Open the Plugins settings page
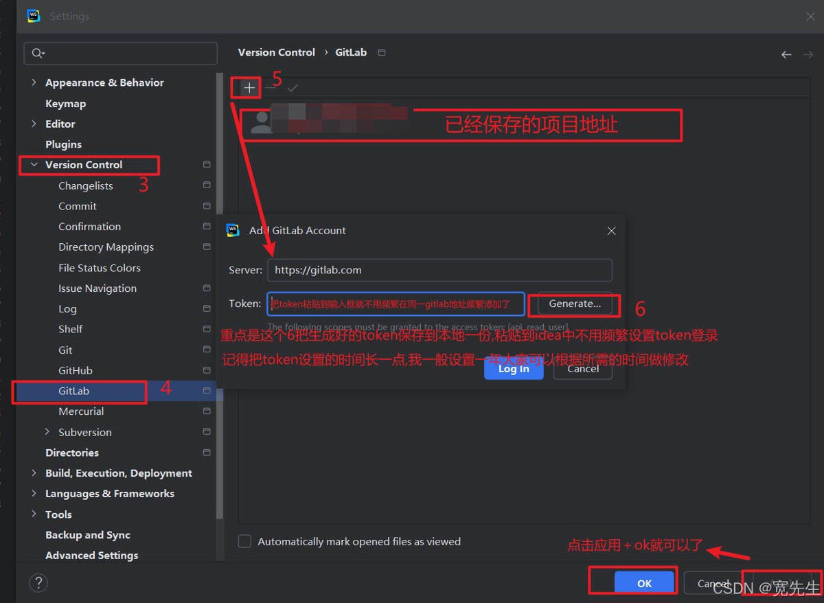This screenshot has height=603, width=824. coord(63,144)
